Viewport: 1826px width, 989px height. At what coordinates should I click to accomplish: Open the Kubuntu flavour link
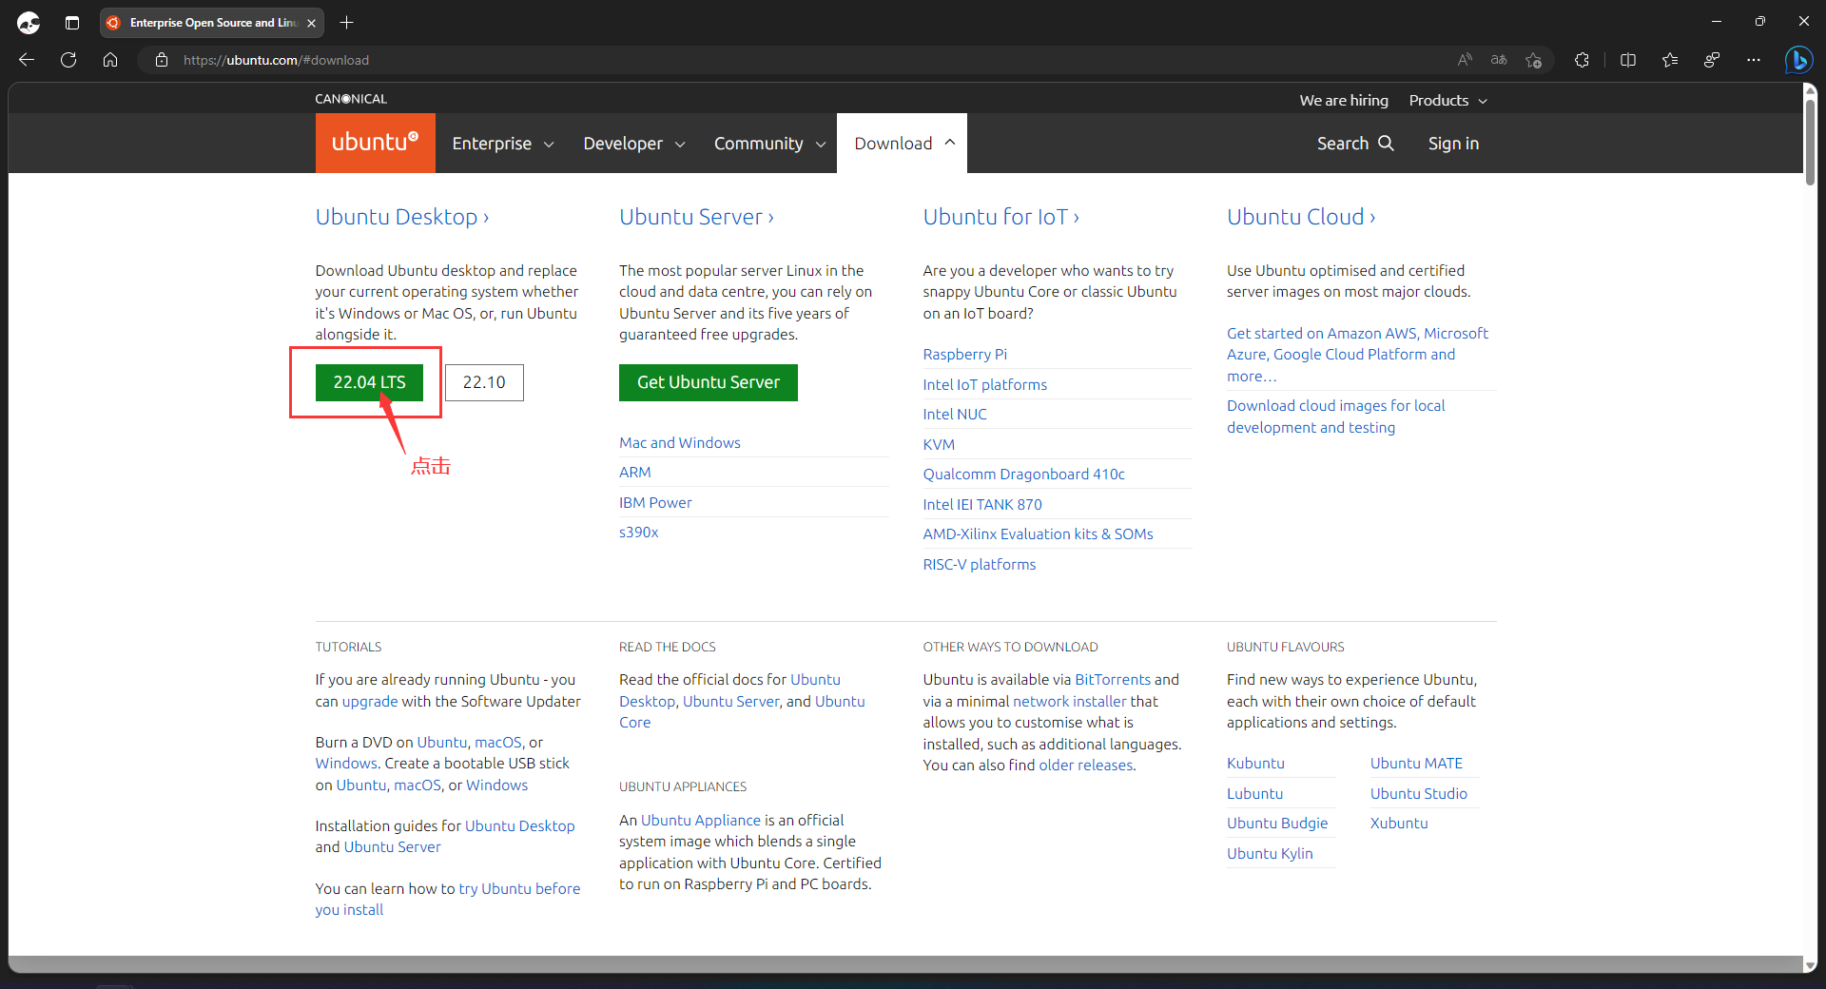pyautogui.click(x=1255, y=764)
